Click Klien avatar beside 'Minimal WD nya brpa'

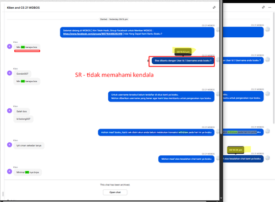pyautogui.click(x=9, y=171)
